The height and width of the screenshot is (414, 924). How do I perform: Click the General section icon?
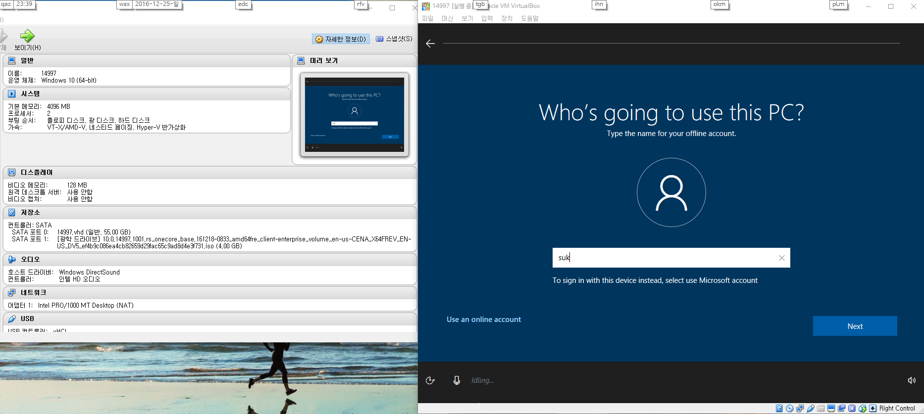click(x=11, y=60)
